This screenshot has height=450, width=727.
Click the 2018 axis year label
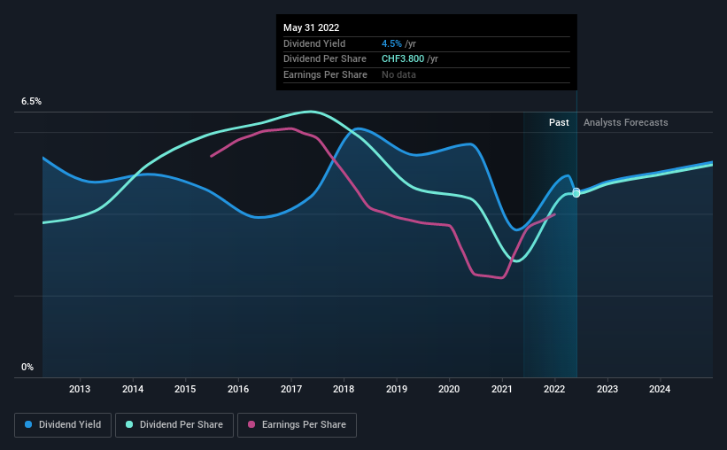tap(344, 389)
